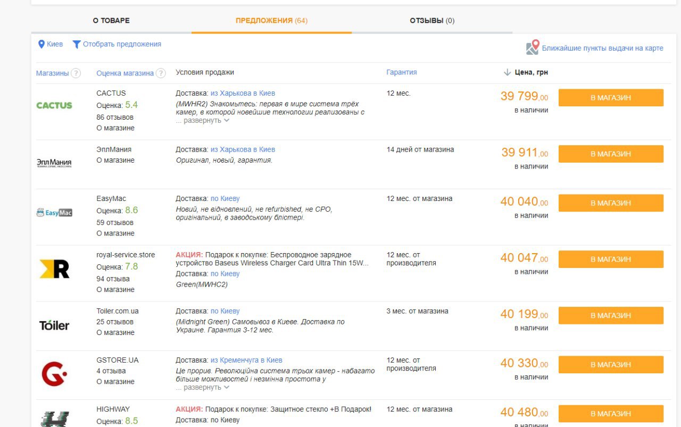Expand CACTUS description via развернуть
This screenshot has height=427, width=681.
tap(203, 120)
